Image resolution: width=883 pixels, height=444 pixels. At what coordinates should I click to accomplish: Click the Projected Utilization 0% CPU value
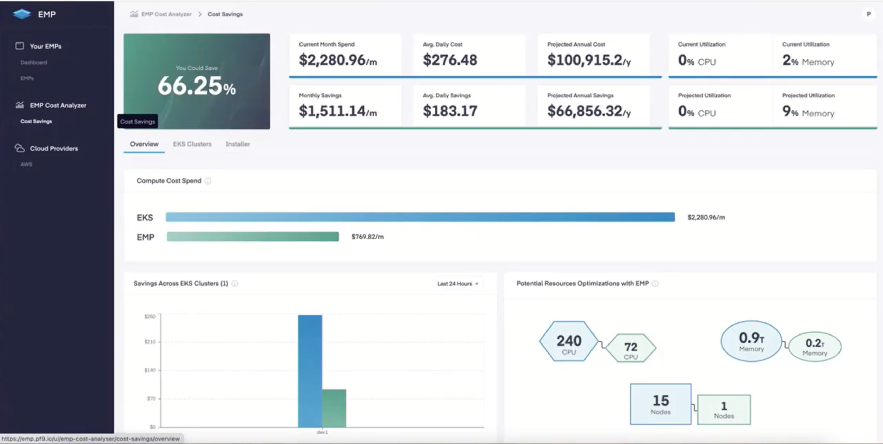point(697,112)
